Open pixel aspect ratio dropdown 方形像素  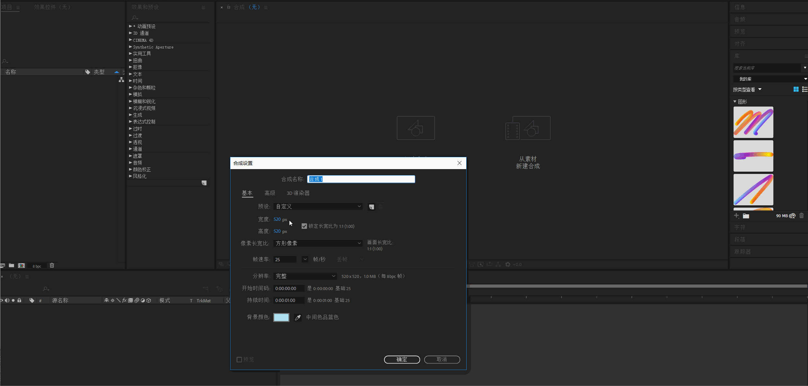click(318, 243)
